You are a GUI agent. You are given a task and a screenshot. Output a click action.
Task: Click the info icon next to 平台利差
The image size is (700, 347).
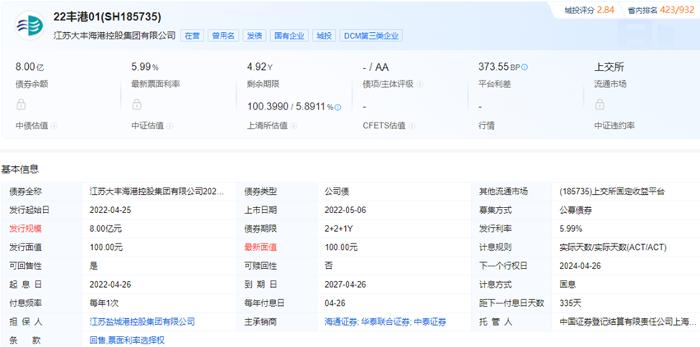pyautogui.click(x=525, y=67)
